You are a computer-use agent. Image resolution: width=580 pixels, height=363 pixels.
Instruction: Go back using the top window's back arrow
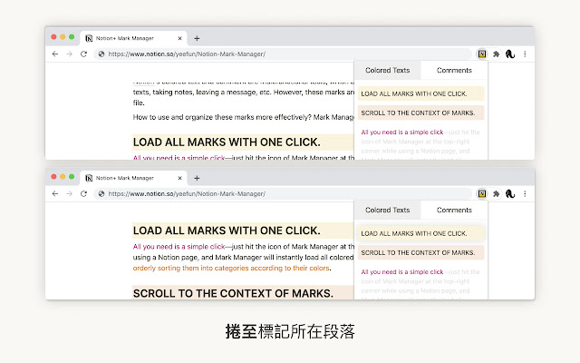[56, 54]
